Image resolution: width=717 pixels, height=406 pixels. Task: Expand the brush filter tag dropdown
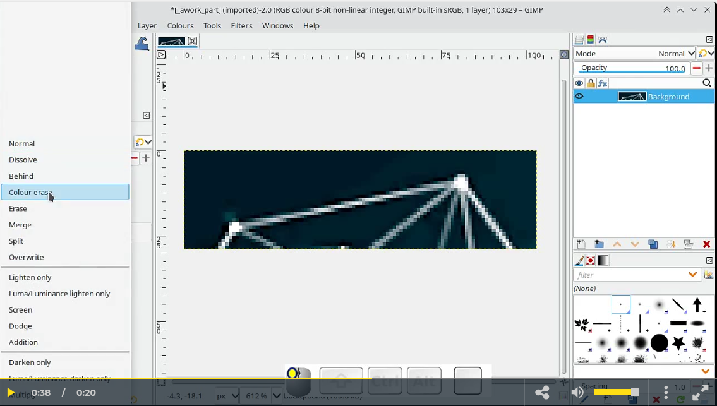point(693,275)
